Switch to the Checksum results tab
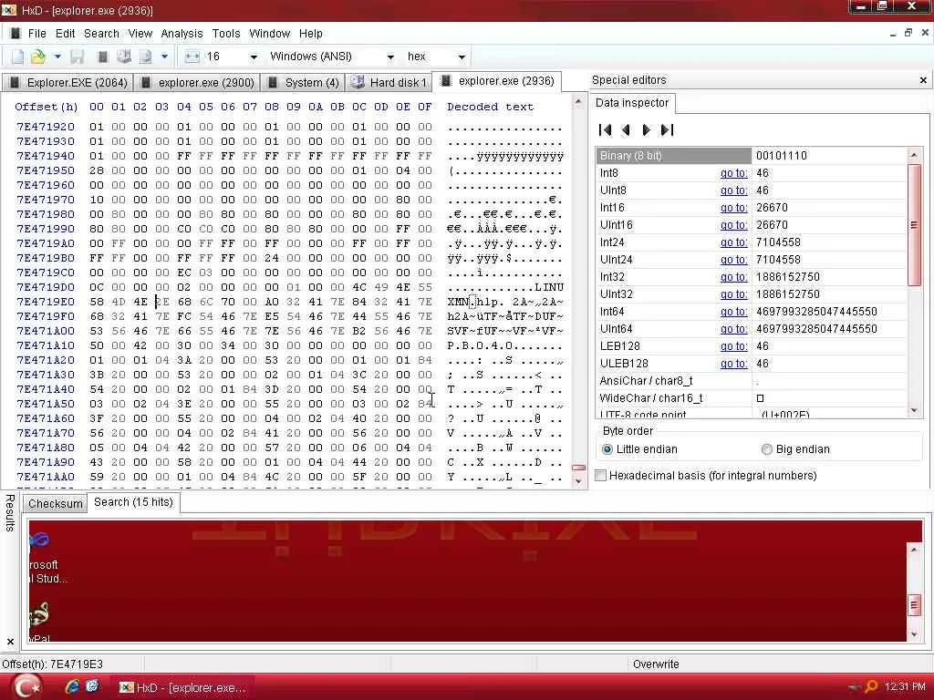This screenshot has width=934, height=700. [x=55, y=503]
